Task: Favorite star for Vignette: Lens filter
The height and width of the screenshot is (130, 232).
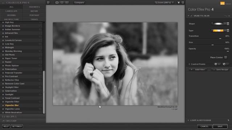Action: [3, 109]
